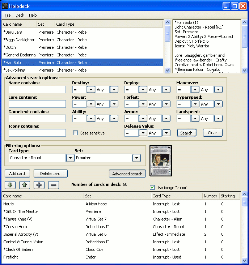Click the Han Solo card image thumbnail
The image size is (249, 265).
pyautogui.click(x=161, y=161)
